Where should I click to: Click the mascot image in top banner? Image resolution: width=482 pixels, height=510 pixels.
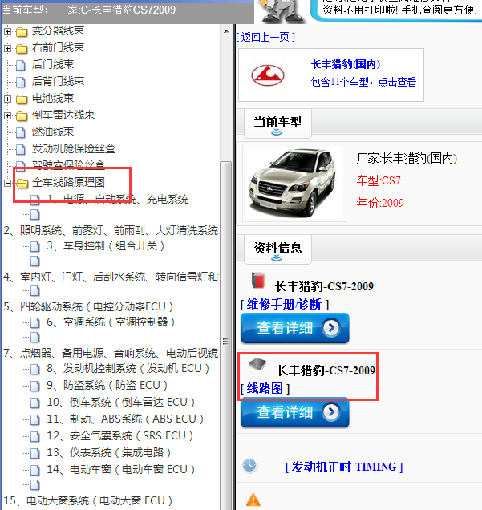pos(282,11)
